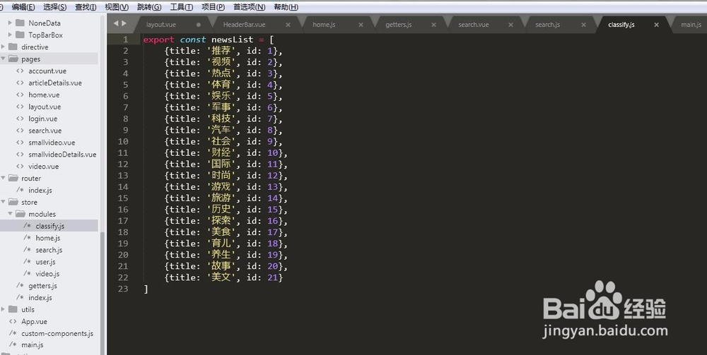Expand the utils folder arrow
Image resolution: width=707 pixels, height=355 pixels.
tap(3, 309)
